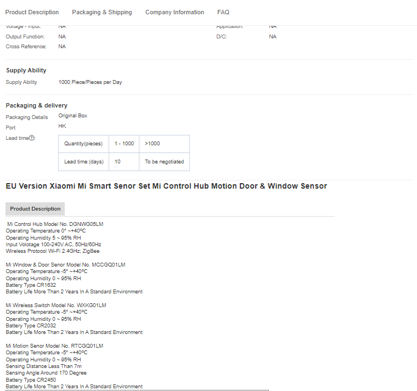Click the 'Output Function:' label

(x=25, y=37)
